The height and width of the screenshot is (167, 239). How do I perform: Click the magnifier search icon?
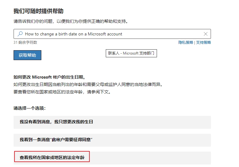pyautogui.click(x=20, y=34)
